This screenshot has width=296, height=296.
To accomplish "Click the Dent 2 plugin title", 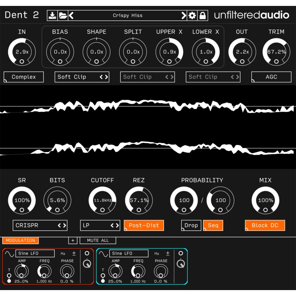I will (22, 15).
